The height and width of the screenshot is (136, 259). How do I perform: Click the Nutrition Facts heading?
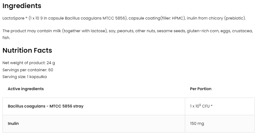pyautogui.click(x=27, y=50)
